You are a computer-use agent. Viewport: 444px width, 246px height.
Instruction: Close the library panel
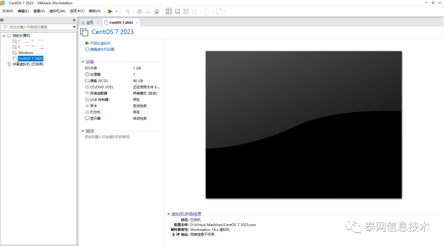coord(74,20)
